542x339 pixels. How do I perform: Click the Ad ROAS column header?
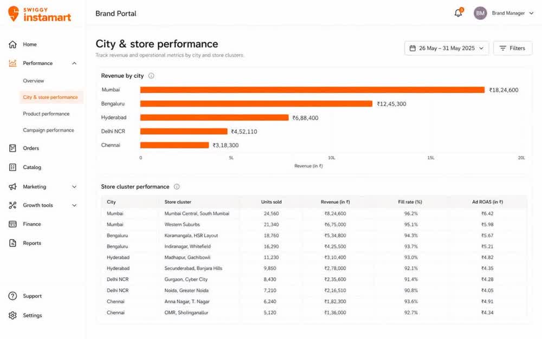tap(487, 202)
